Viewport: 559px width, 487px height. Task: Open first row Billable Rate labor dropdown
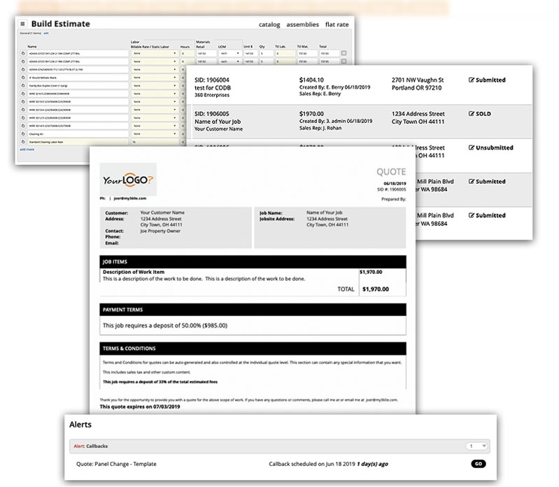[x=155, y=53]
